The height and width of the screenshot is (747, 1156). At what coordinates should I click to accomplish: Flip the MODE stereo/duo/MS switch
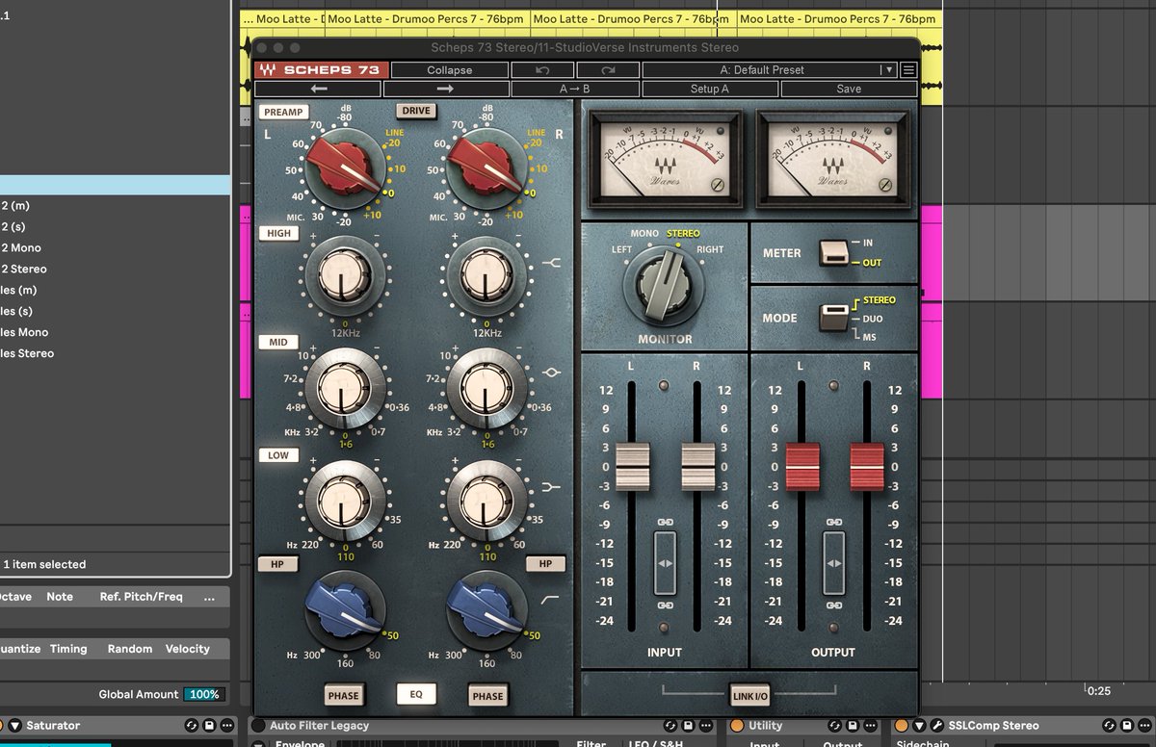click(832, 318)
